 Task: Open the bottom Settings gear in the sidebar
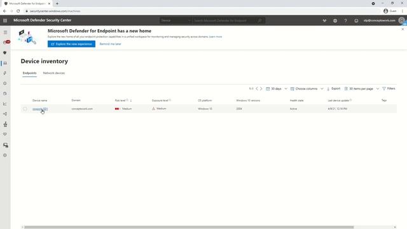[x=5, y=155]
